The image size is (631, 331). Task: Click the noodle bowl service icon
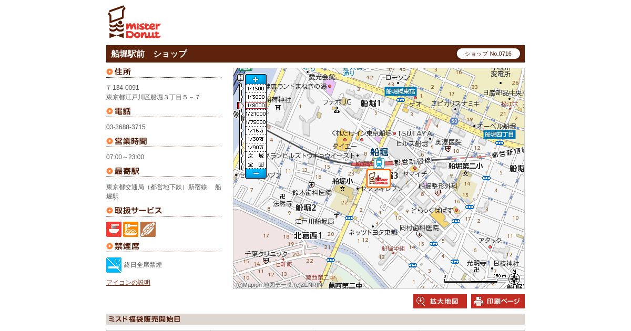coord(114,229)
